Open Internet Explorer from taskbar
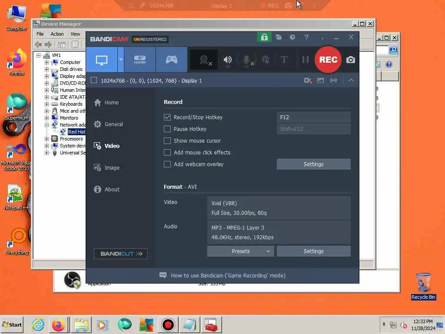Viewport: 445px width, 334px height. coord(38,325)
